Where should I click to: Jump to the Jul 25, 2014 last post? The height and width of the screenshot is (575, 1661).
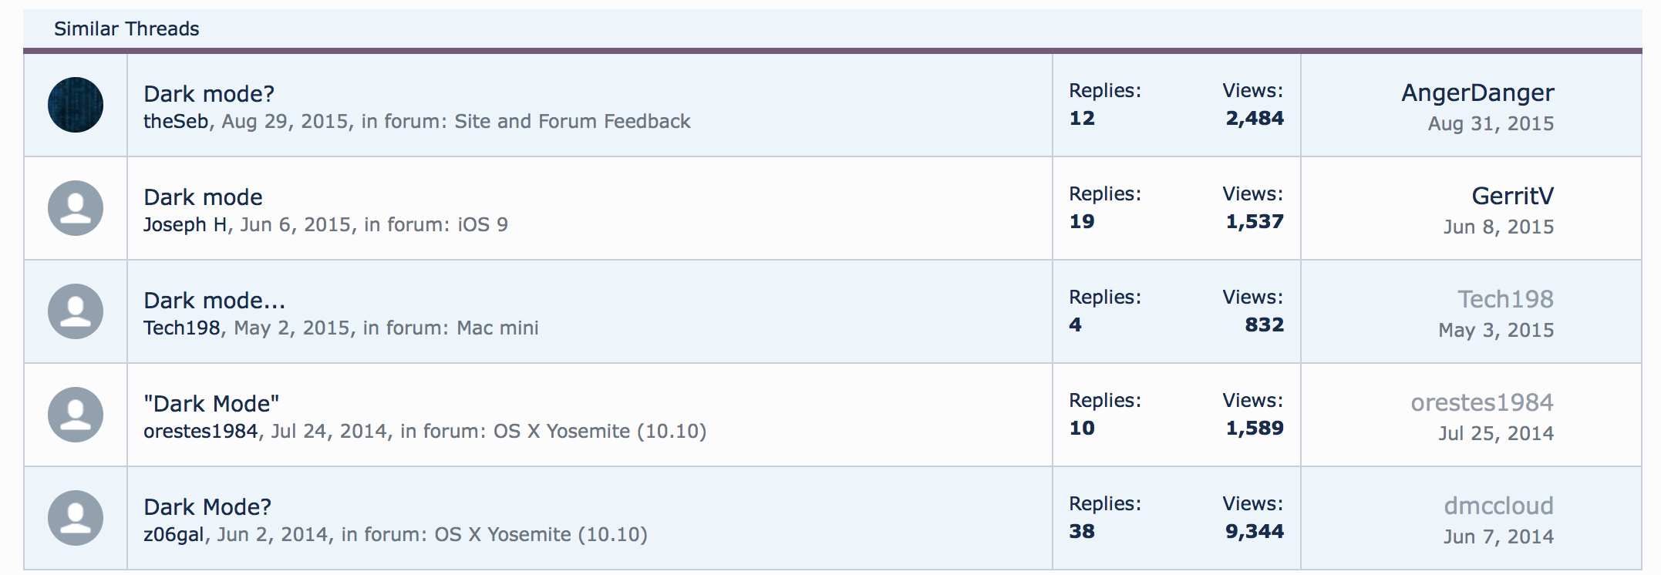[x=1495, y=434]
